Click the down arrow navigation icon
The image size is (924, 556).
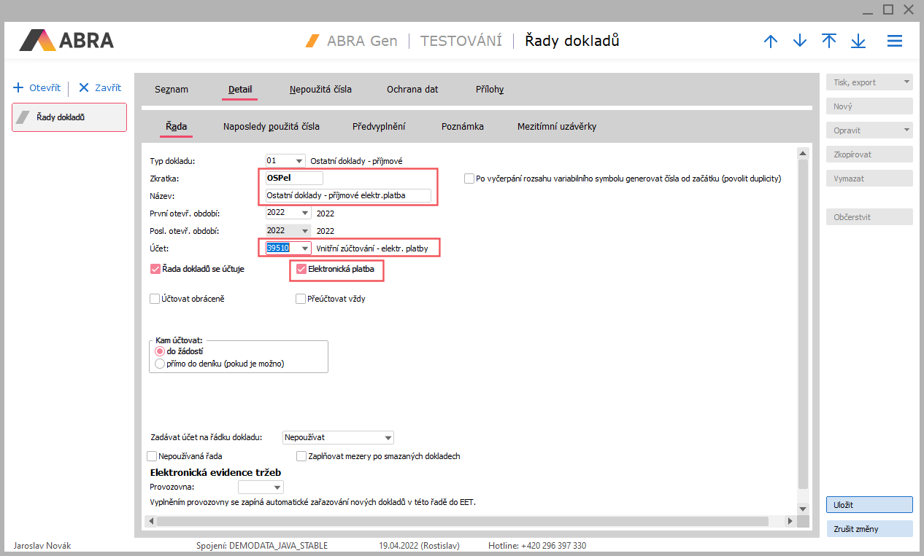[x=800, y=42]
